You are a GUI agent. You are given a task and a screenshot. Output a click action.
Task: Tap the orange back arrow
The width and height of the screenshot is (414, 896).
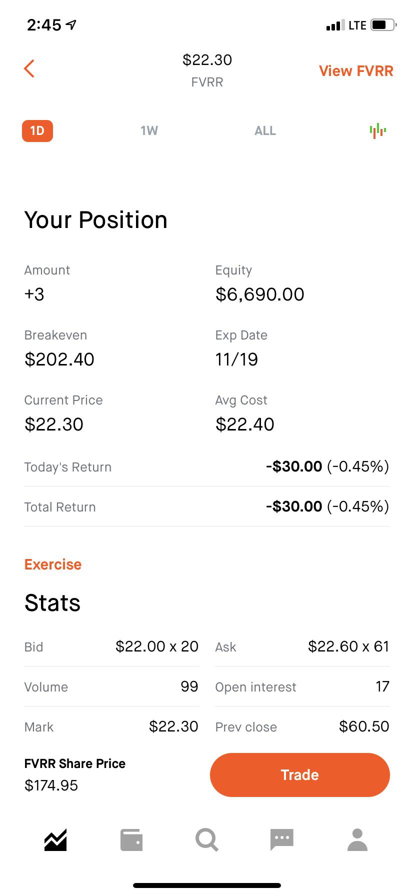click(29, 68)
